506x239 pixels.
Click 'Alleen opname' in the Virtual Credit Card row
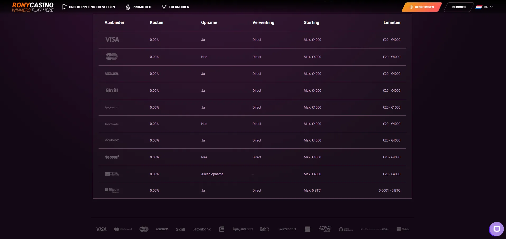[212, 174]
